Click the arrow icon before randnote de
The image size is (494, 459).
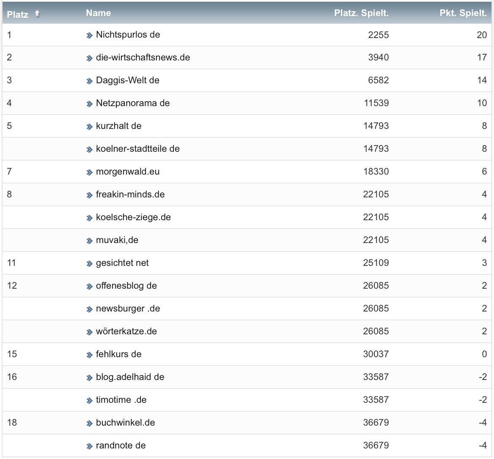click(x=90, y=446)
